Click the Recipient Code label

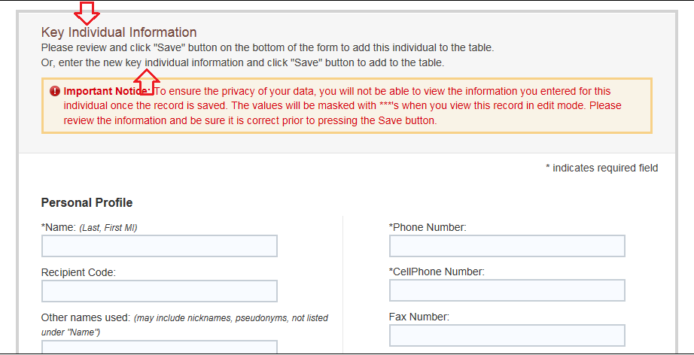click(78, 272)
